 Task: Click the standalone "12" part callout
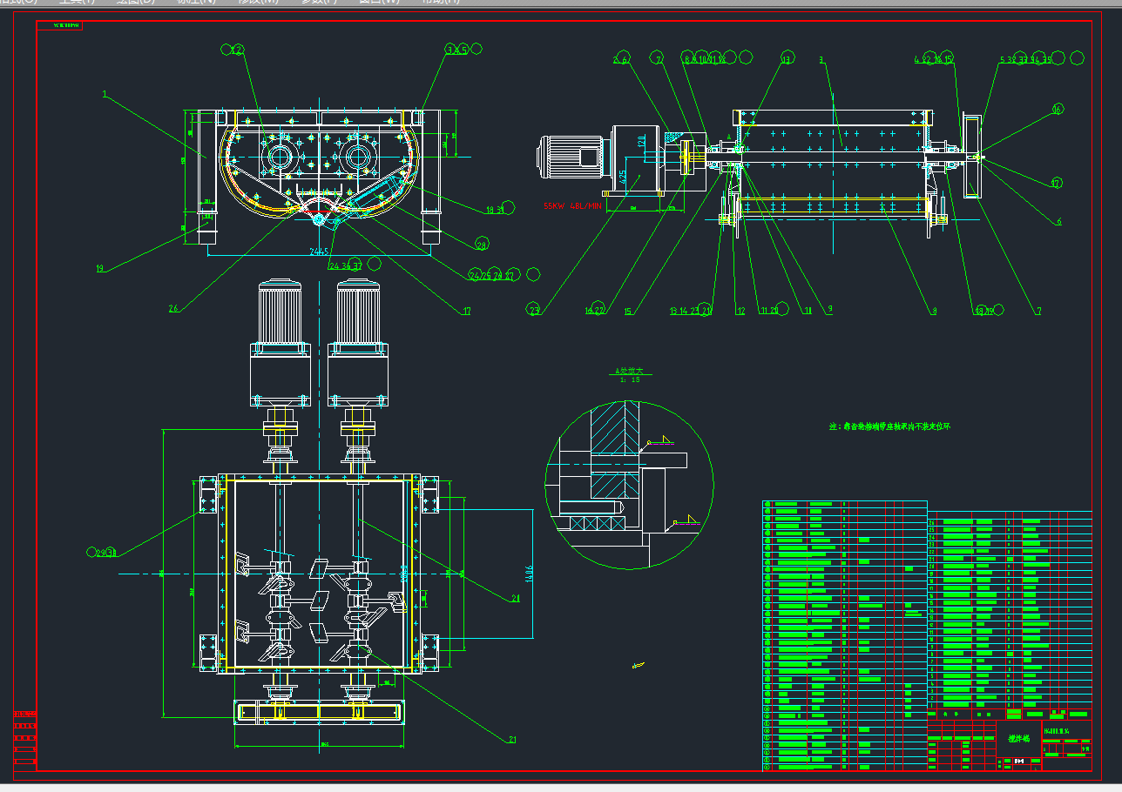click(741, 310)
